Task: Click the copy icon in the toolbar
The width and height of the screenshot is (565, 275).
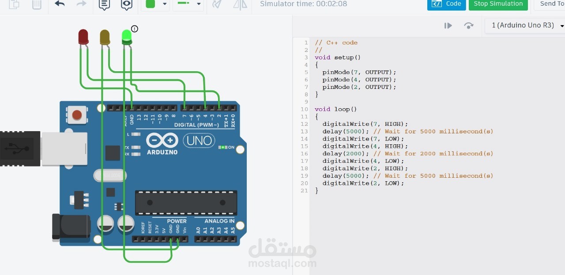Action: click(15, 4)
